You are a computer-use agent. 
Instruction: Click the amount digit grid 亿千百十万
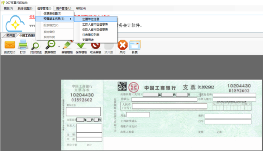click(x=232, y=106)
